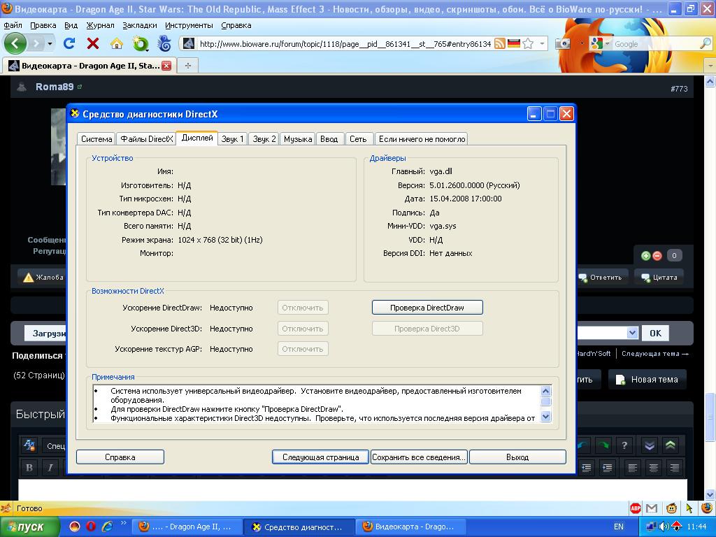The height and width of the screenshot is (537, 716).
Task: Switch to the Система tab in DirectX dialog
Action: 96,139
